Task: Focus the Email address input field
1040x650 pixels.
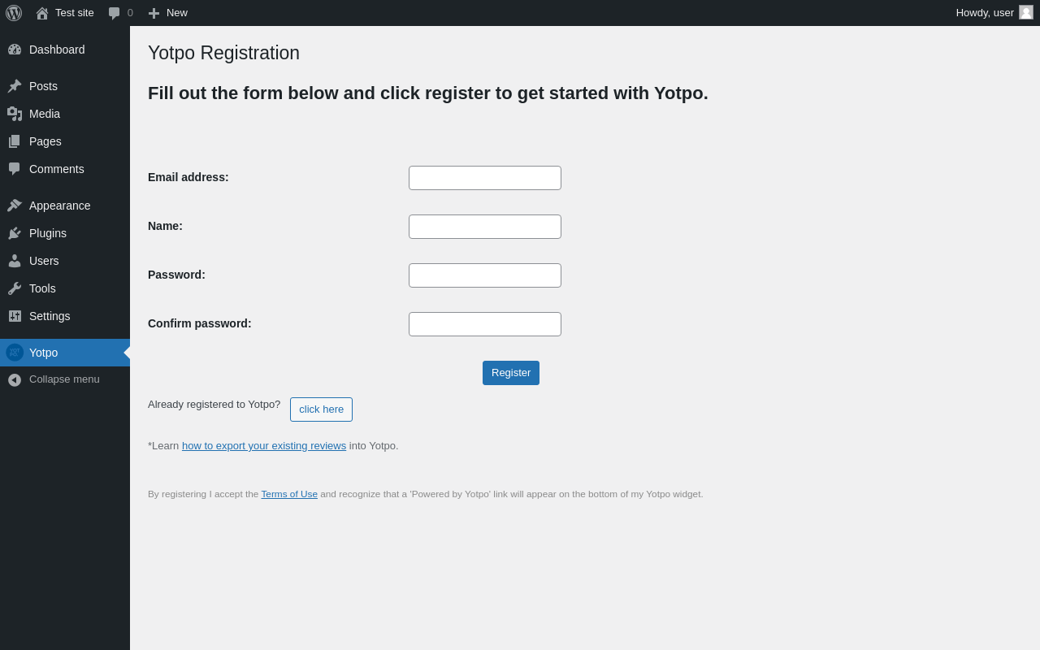Action: click(485, 178)
